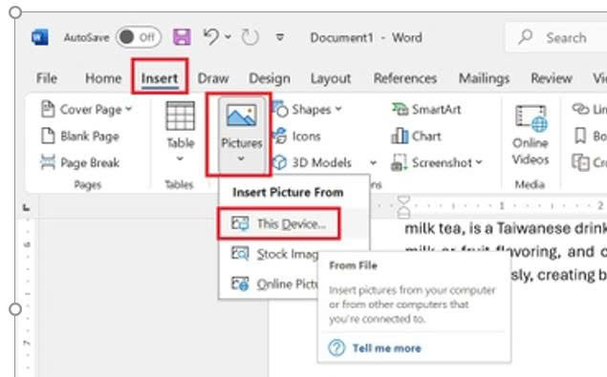Viewport: 607px width, 377px height.
Task: Open the Screenshot dropdown arrow
Action: click(479, 162)
